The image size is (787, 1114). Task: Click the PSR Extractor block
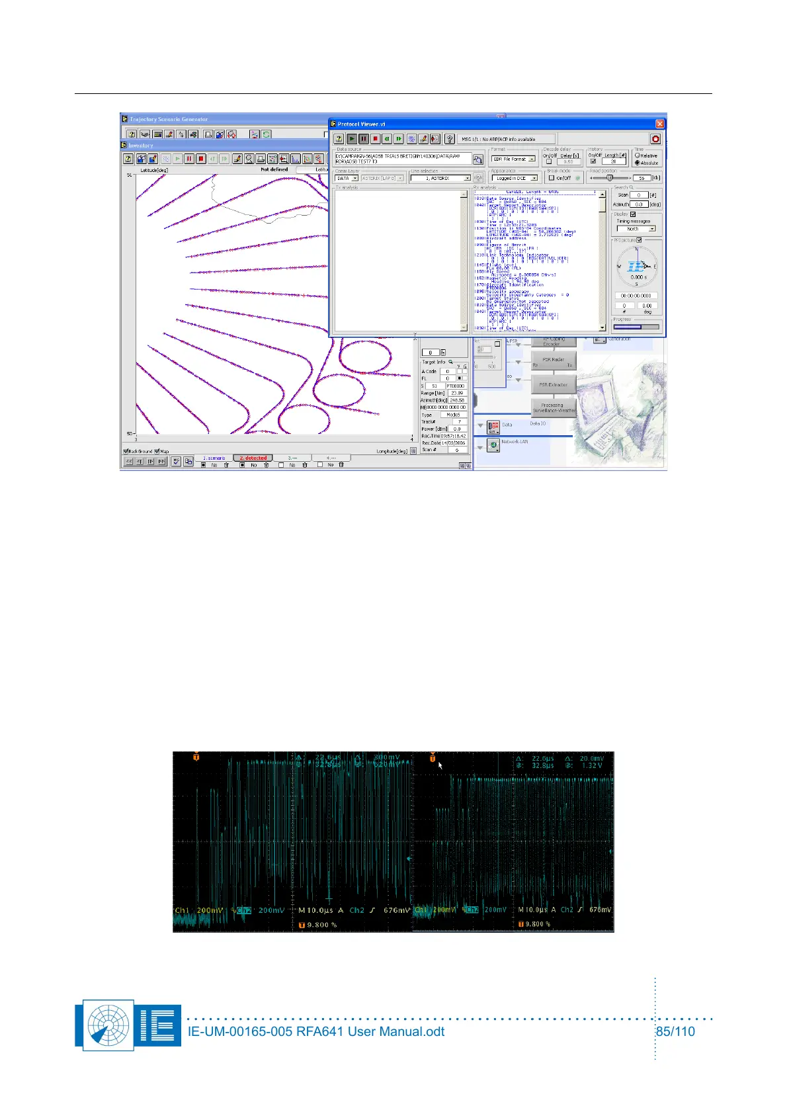[553, 384]
